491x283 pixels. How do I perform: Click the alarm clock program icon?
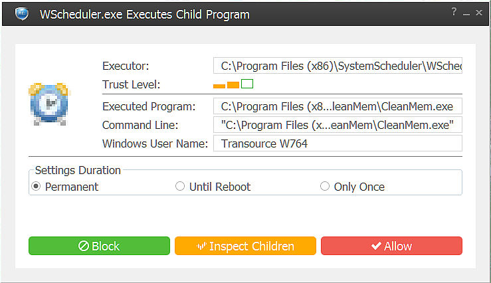pyautogui.click(x=49, y=104)
